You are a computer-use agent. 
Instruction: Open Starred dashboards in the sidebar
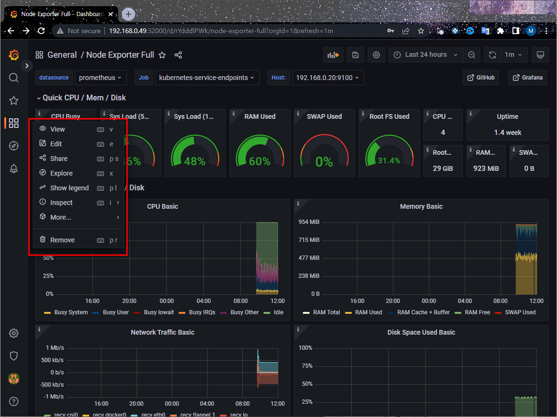[x=13, y=100]
